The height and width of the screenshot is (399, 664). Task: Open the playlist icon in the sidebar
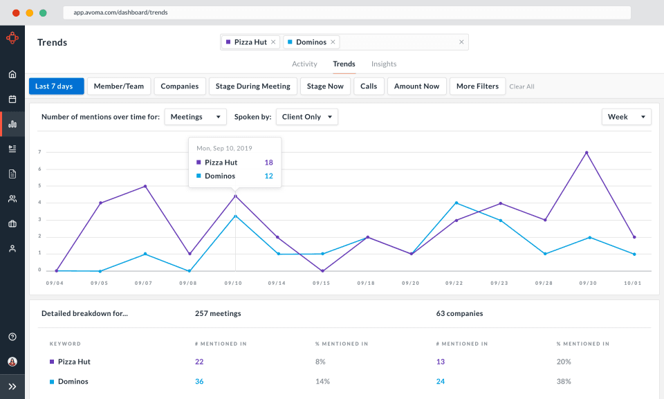pos(12,149)
